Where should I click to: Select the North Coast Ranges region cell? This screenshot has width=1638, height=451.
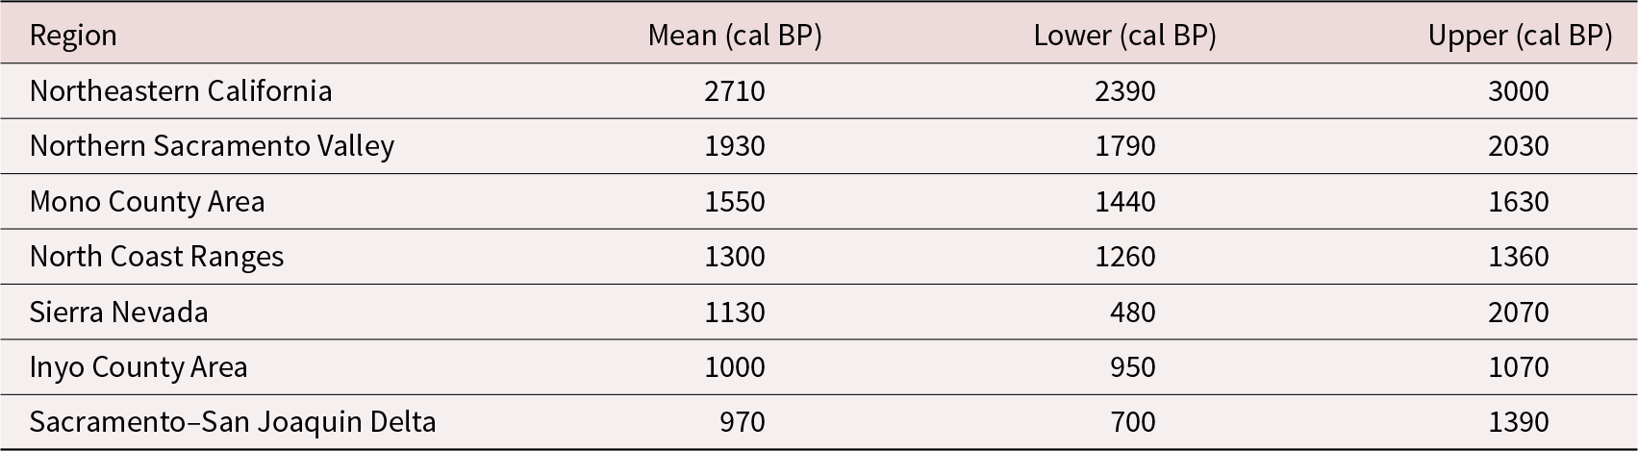[157, 257]
